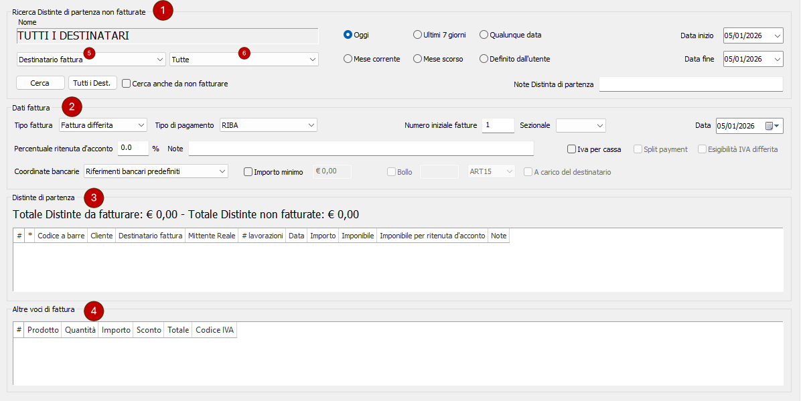The width and height of the screenshot is (801, 401).
Task: Click red marker number 3 badge
Action: tap(93, 197)
